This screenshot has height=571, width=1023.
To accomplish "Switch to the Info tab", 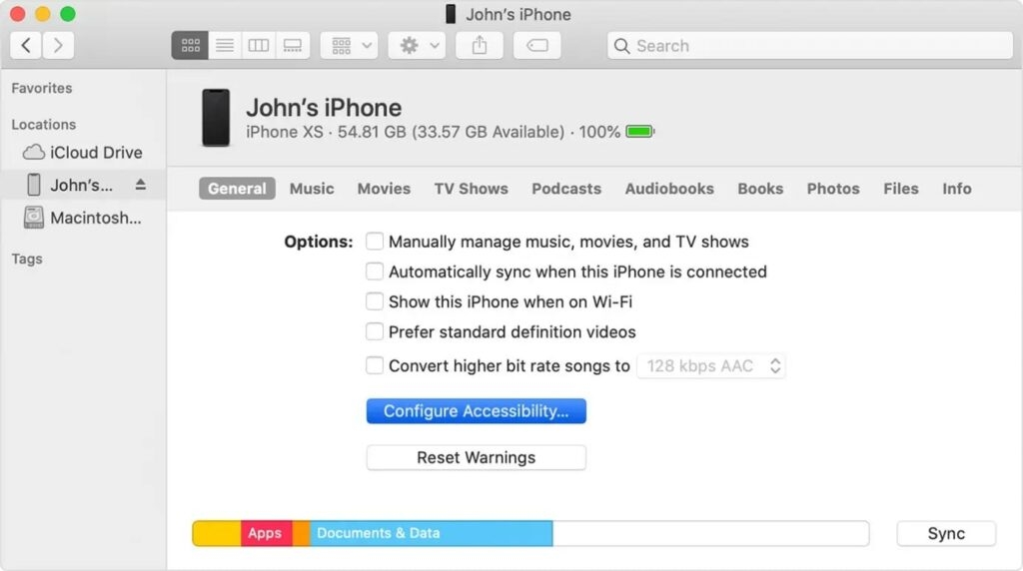I will [956, 189].
